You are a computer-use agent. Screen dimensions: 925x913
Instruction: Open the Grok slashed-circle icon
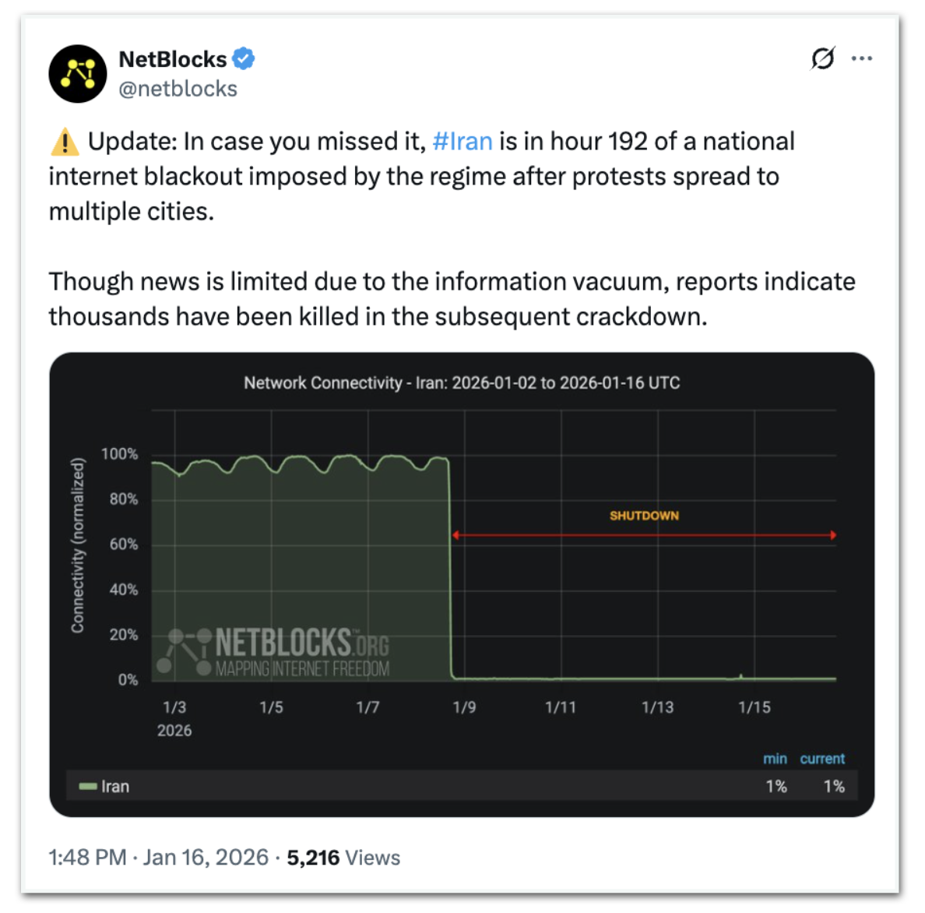822,58
